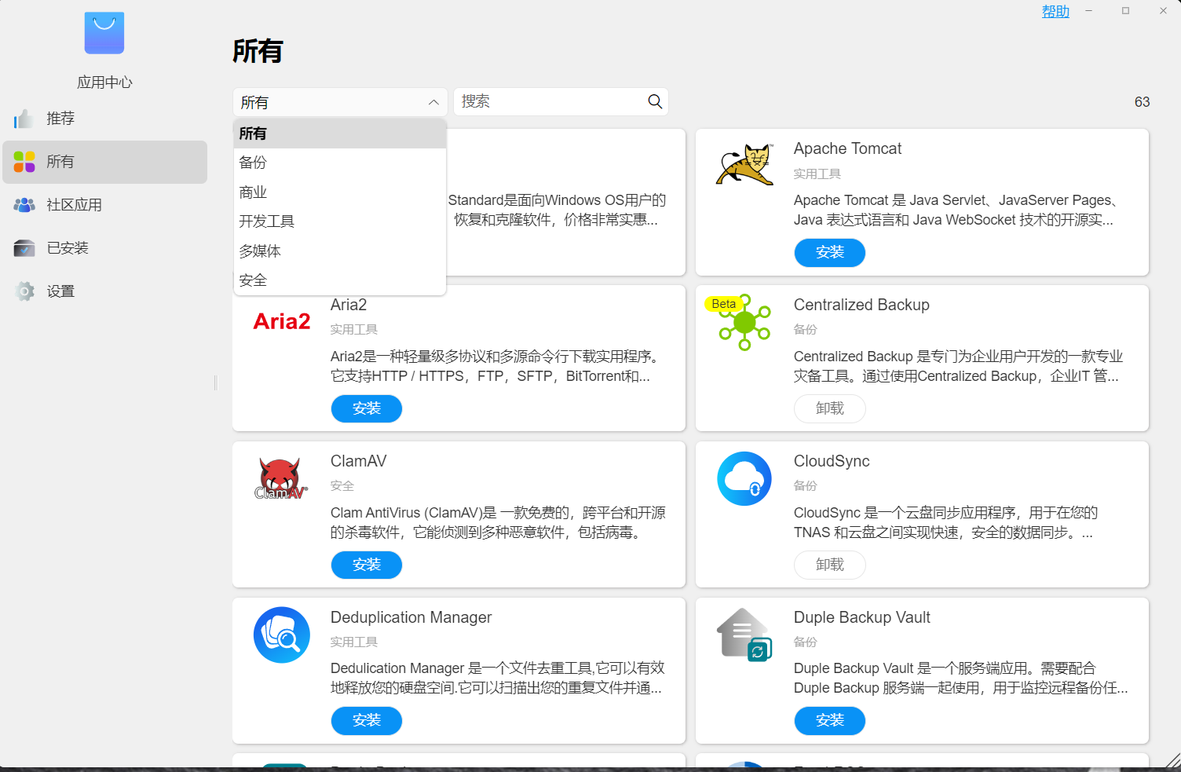Focus the 搜索 text field
This screenshot has width=1181, height=772.
click(x=550, y=102)
